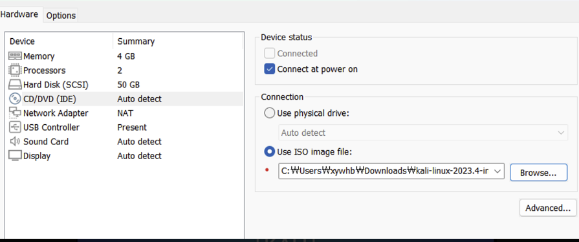Toggle the Connected checkbox

[270, 54]
